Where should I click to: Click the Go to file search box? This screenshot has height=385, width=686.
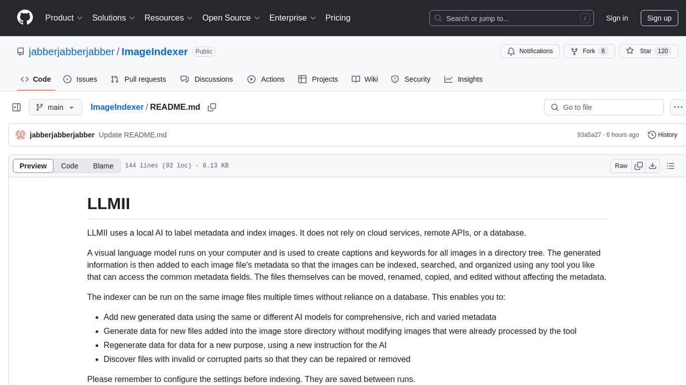point(604,107)
